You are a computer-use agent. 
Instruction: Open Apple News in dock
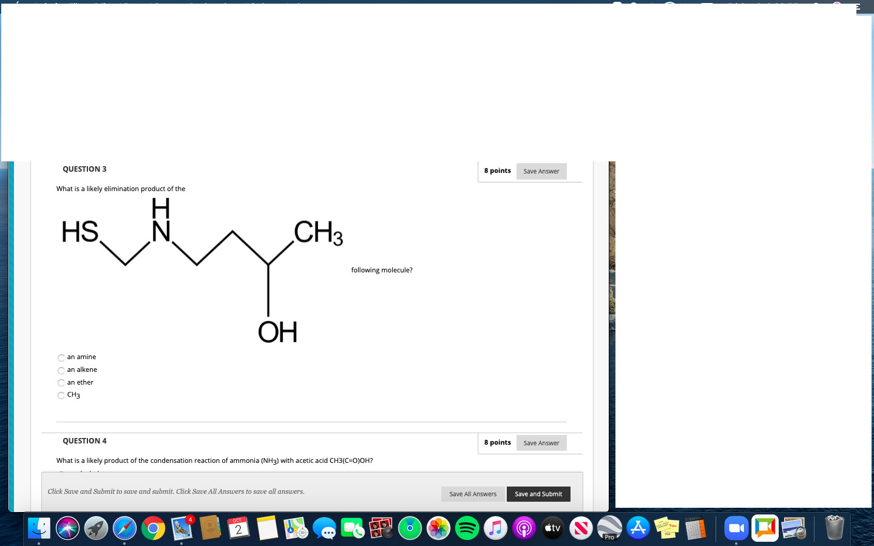tap(581, 528)
